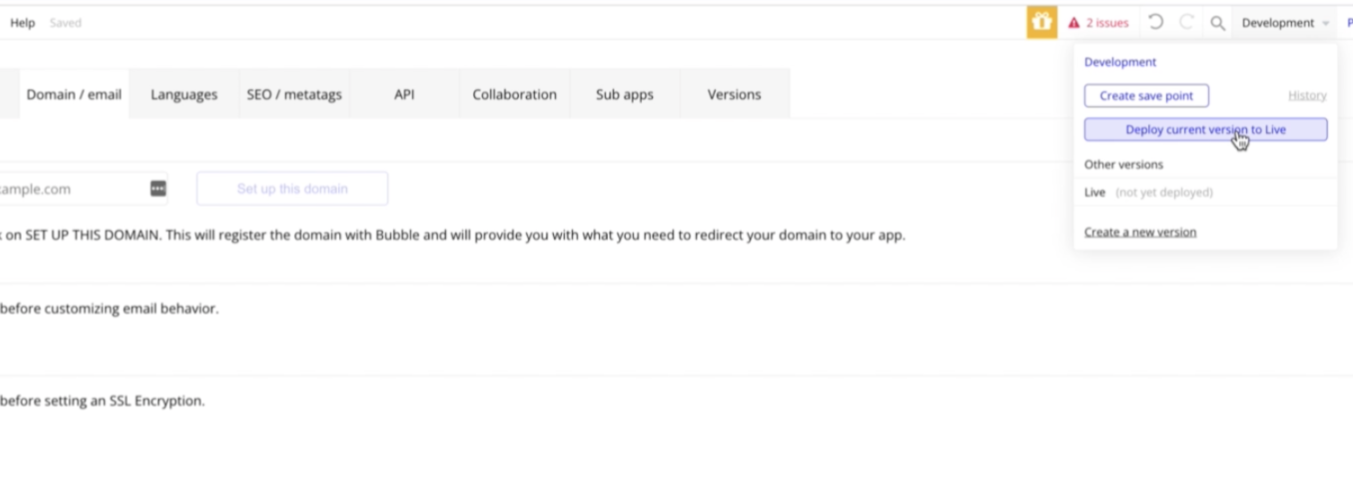This screenshot has width=1353, height=477.
Task: Open the gift box rewards icon
Action: 1042,23
